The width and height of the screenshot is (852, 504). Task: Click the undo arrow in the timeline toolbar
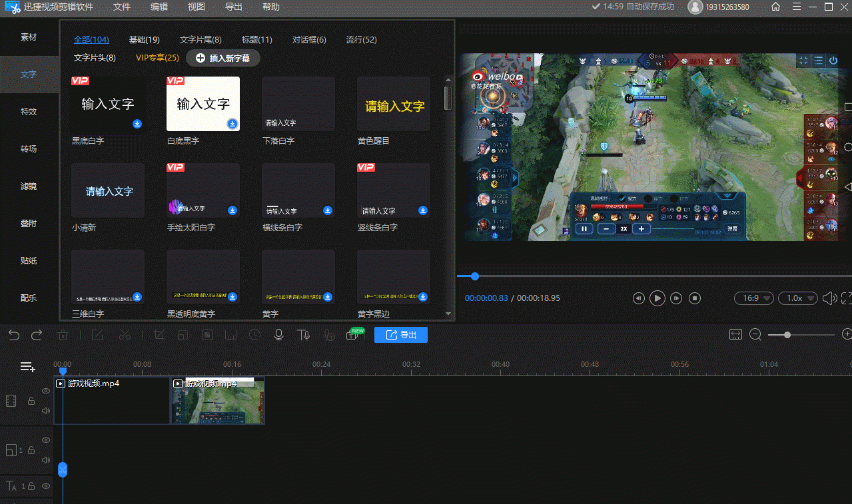coord(14,335)
